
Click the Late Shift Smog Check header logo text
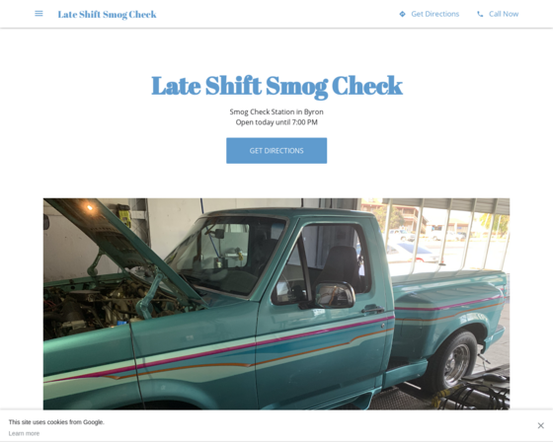[x=107, y=15]
